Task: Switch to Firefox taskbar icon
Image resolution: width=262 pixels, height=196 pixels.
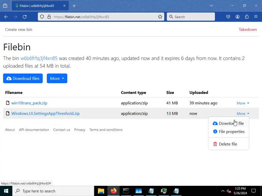Action: 113,191
